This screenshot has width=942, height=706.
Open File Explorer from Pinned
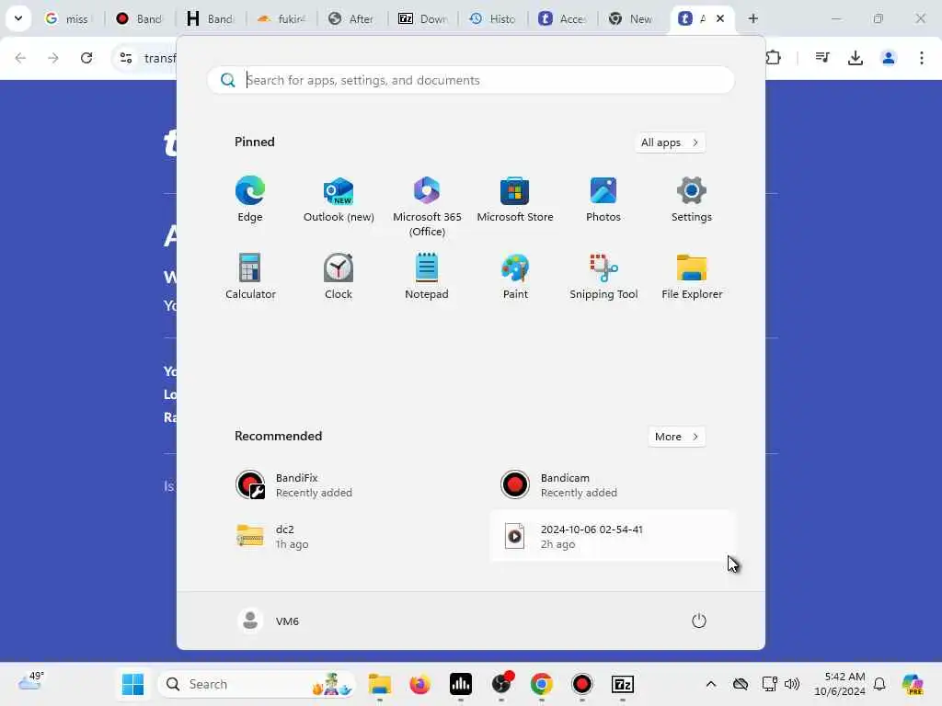(x=692, y=276)
